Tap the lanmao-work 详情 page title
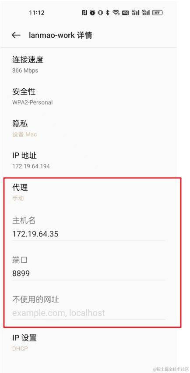This screenshot has height=373, width=190. click(60, 35)
